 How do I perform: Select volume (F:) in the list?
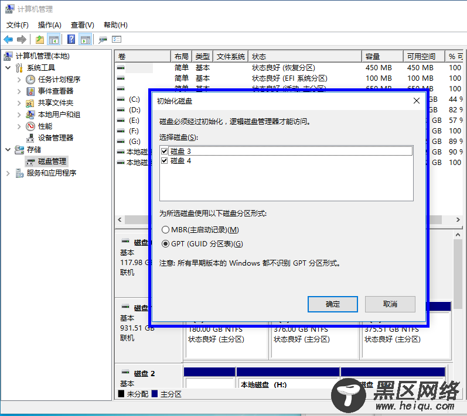coord(134,131)
